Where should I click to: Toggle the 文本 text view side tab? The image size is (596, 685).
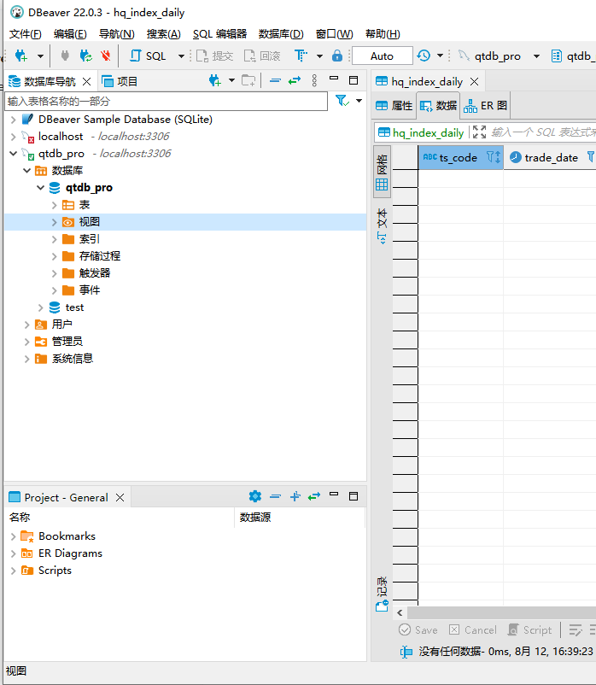pos(382,225)
